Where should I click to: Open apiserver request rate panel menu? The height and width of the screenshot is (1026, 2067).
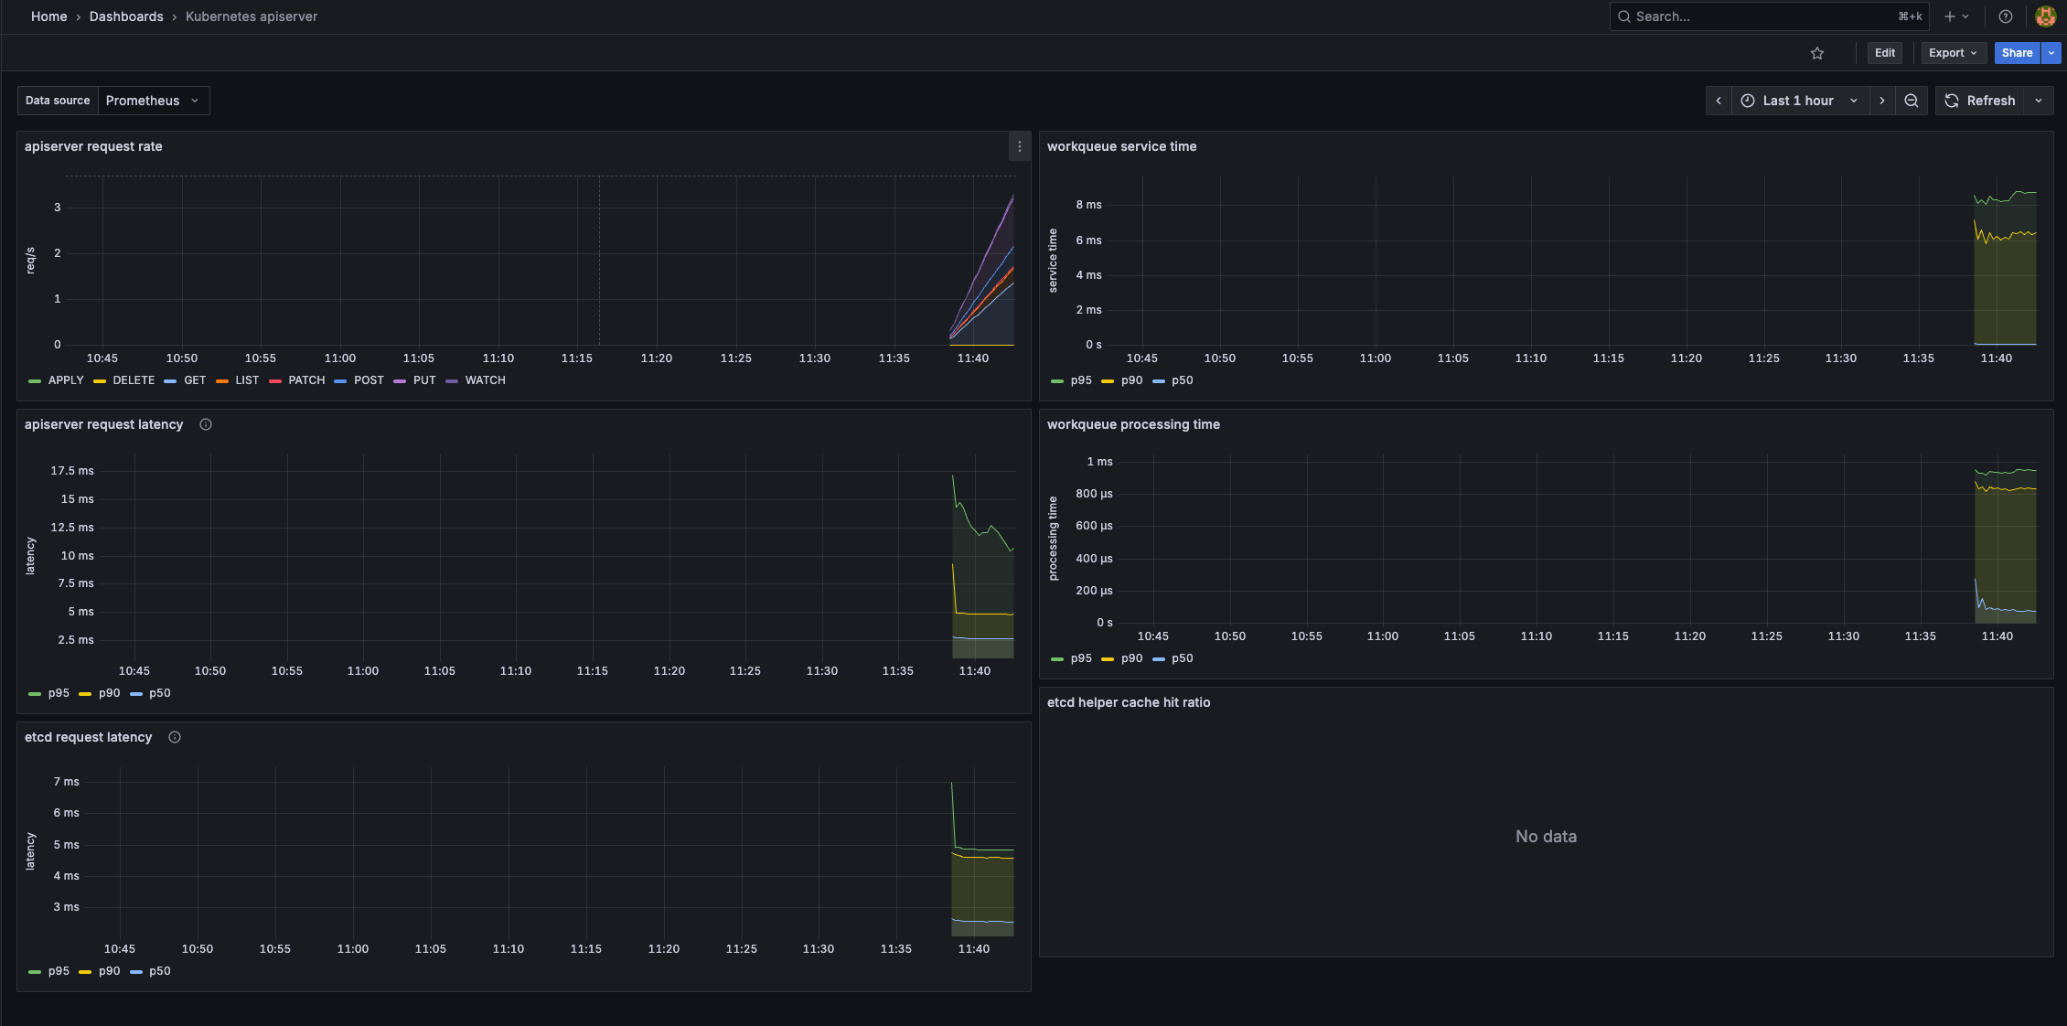(1019, 146)
